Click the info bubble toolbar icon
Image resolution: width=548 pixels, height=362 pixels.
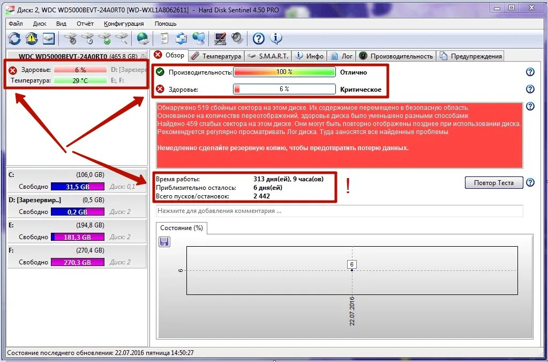tap(276, 39)
